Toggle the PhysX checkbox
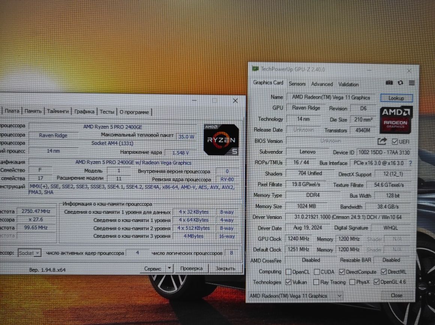Viewport: 435px width, 325px height. [x=352, y=282]
